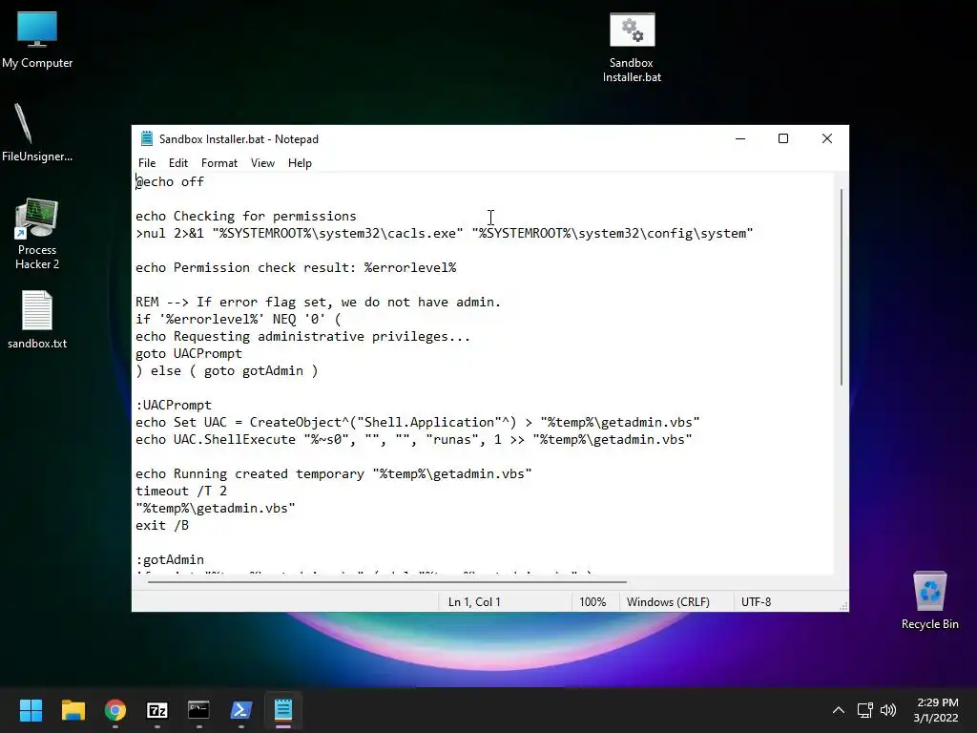Click the Notepad taskbar icon
Screen dimensions: 977x733
[x=282, y=710]
